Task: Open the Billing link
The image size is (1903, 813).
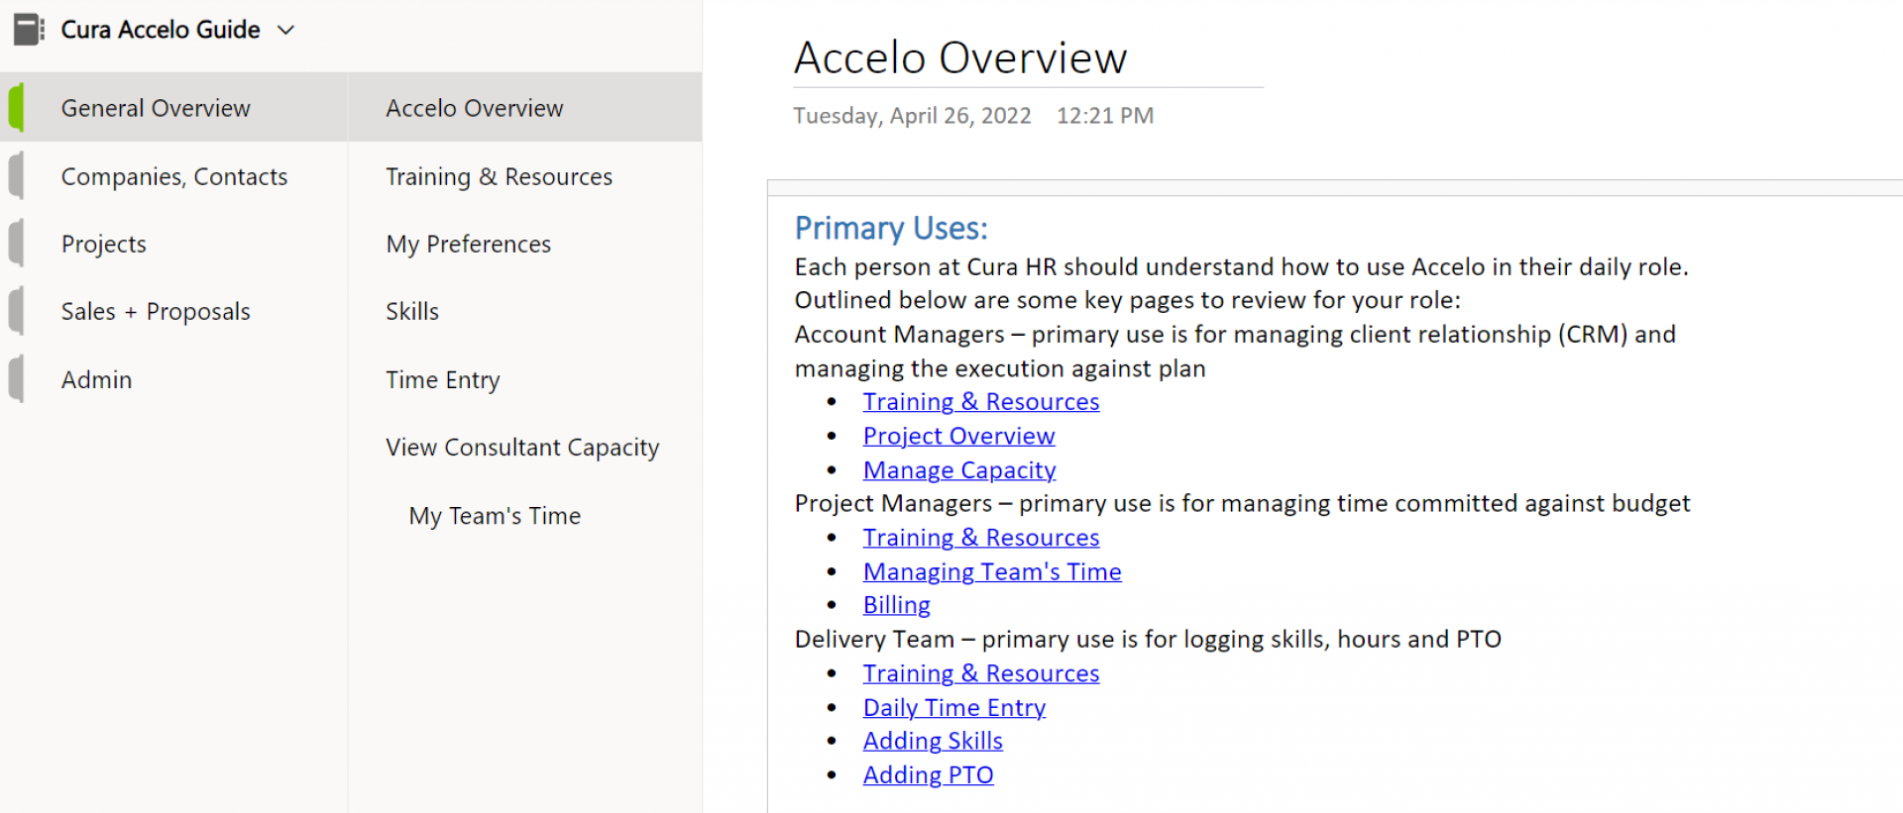Action: pyautogui.click(x=897, y=604)
